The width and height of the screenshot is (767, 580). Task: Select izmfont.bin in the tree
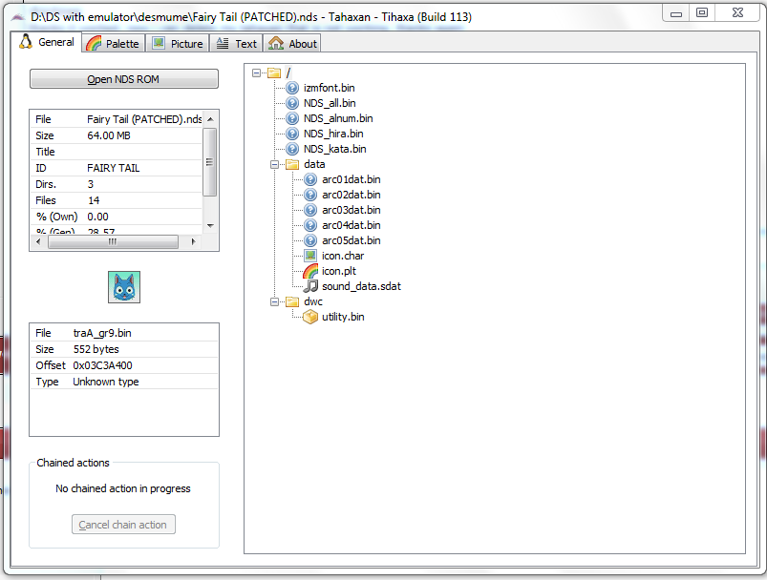pos(329,88)
